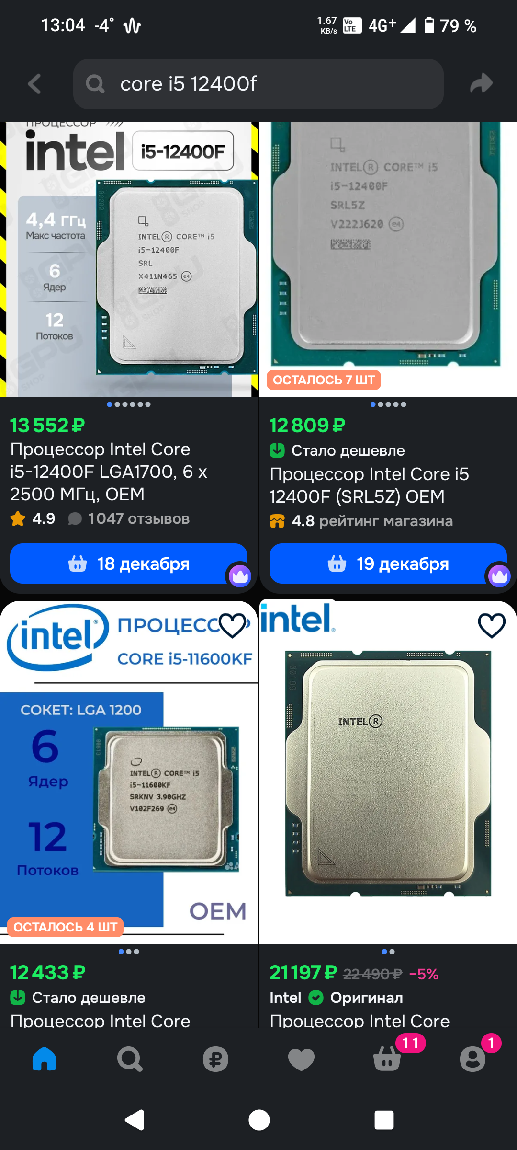Open the i5 12400F SRL5Z OEM title
The height and width of the screenshot is (1150, 517).
pyautogui.click(x=369, y=485)
